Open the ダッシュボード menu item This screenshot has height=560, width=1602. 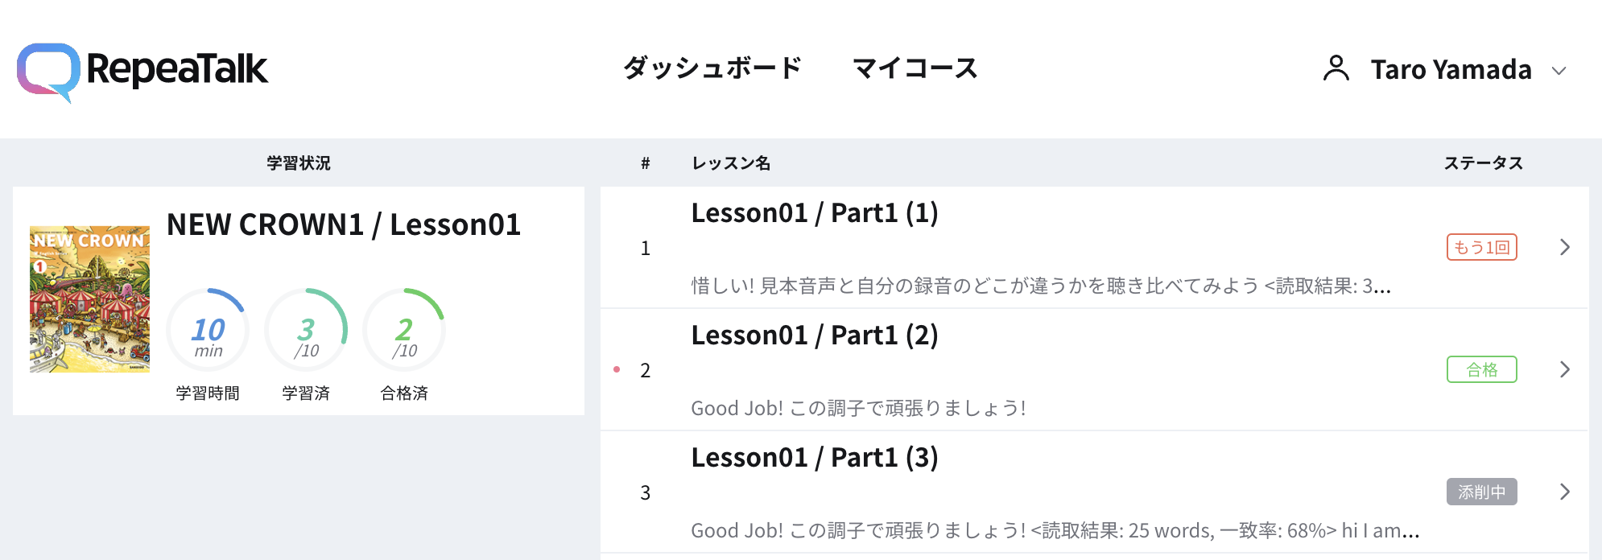pyautogui.click(x=712, y=68)
